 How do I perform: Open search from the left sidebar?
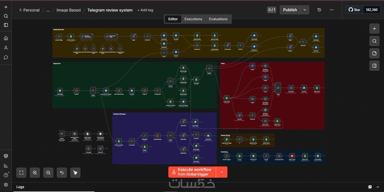click(x=6, y=16)
